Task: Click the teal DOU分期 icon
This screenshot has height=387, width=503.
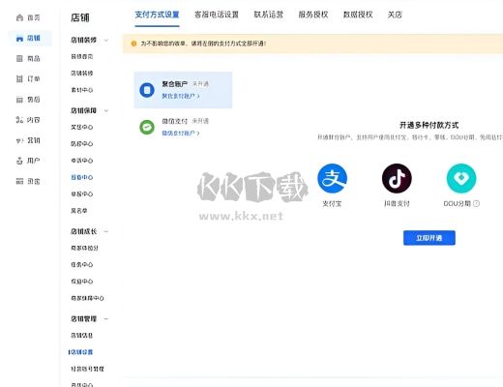Action: 461,178
